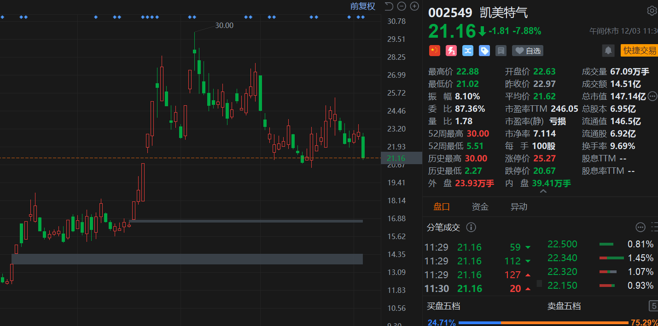Image resolution: width=658 pixels, height=326 pixels.
Task: Expand more options beside 总市值 value
Action: click(x=652, y=96)
